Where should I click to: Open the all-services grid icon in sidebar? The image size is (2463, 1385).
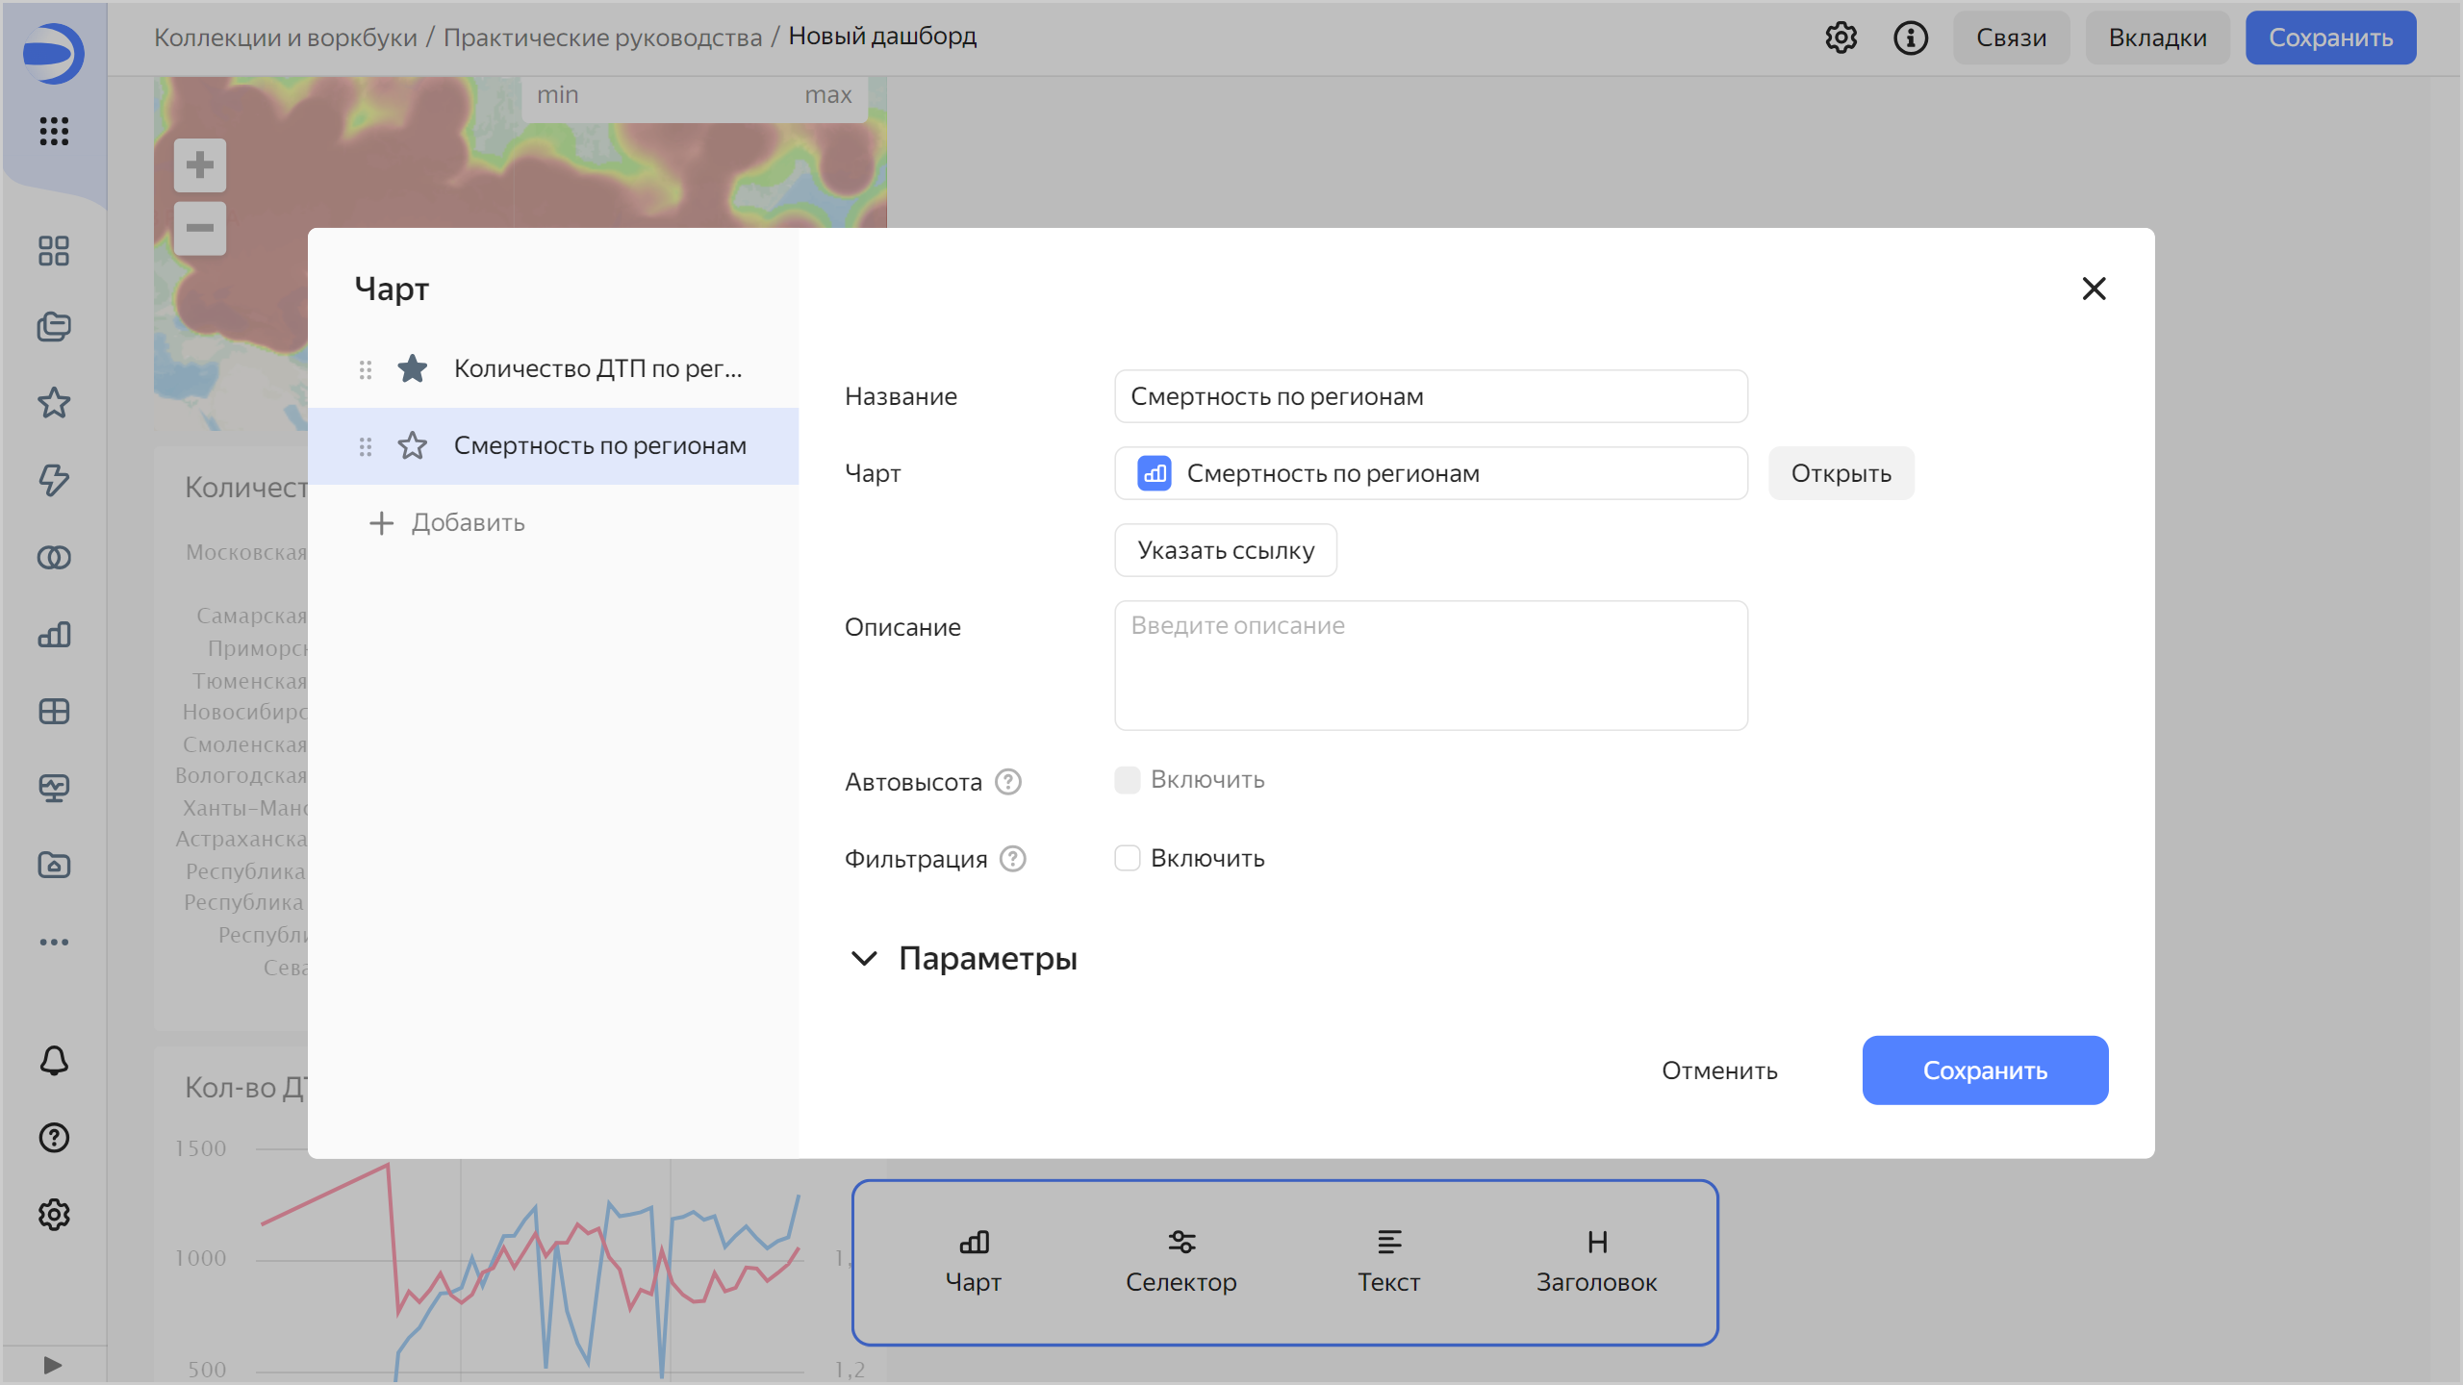pos(54,131)
